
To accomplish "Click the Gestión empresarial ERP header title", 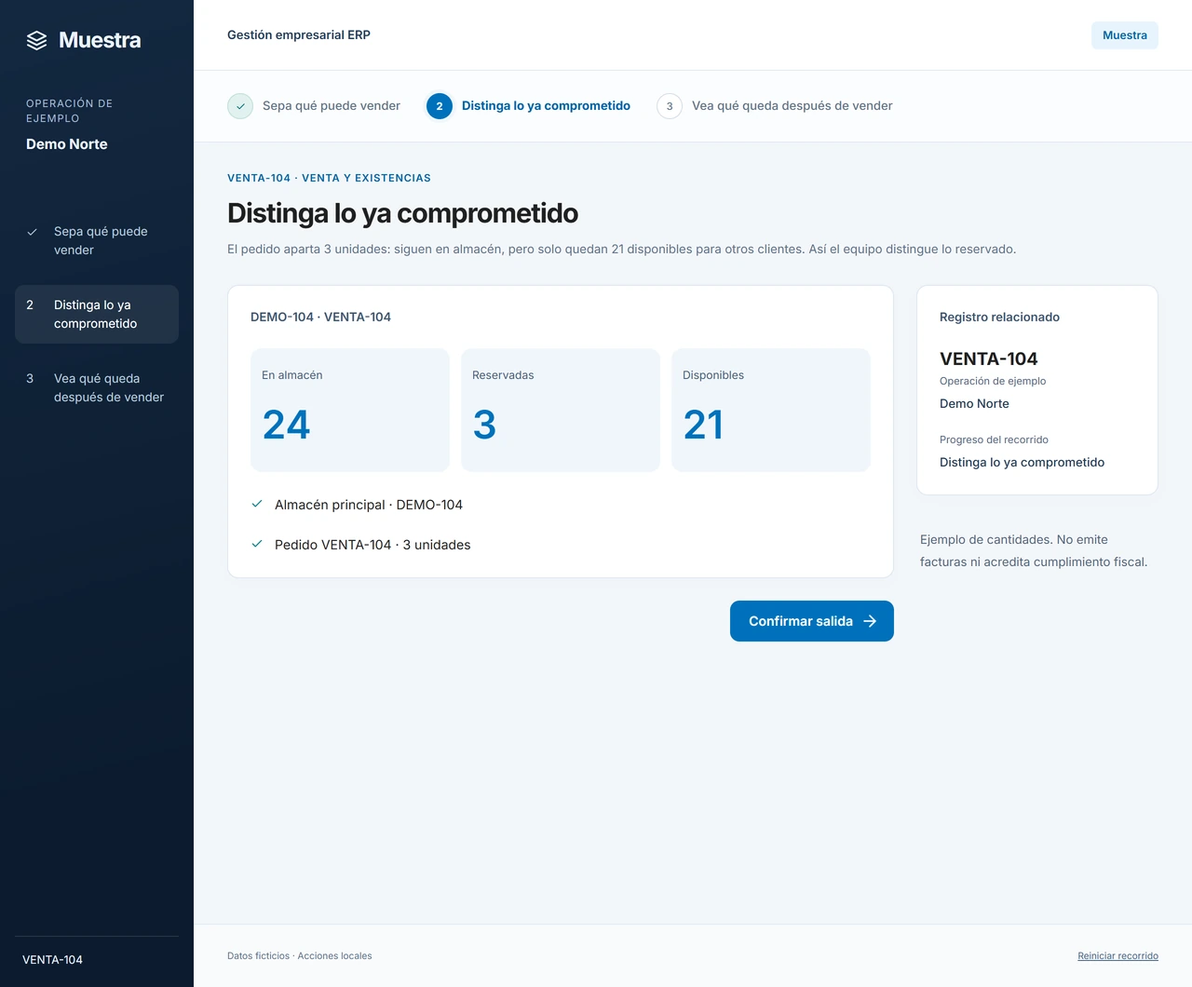I will click(299, 35).
